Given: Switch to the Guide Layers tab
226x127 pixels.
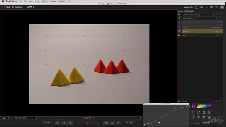Looking at the screenshot, I should pos(189,11).
